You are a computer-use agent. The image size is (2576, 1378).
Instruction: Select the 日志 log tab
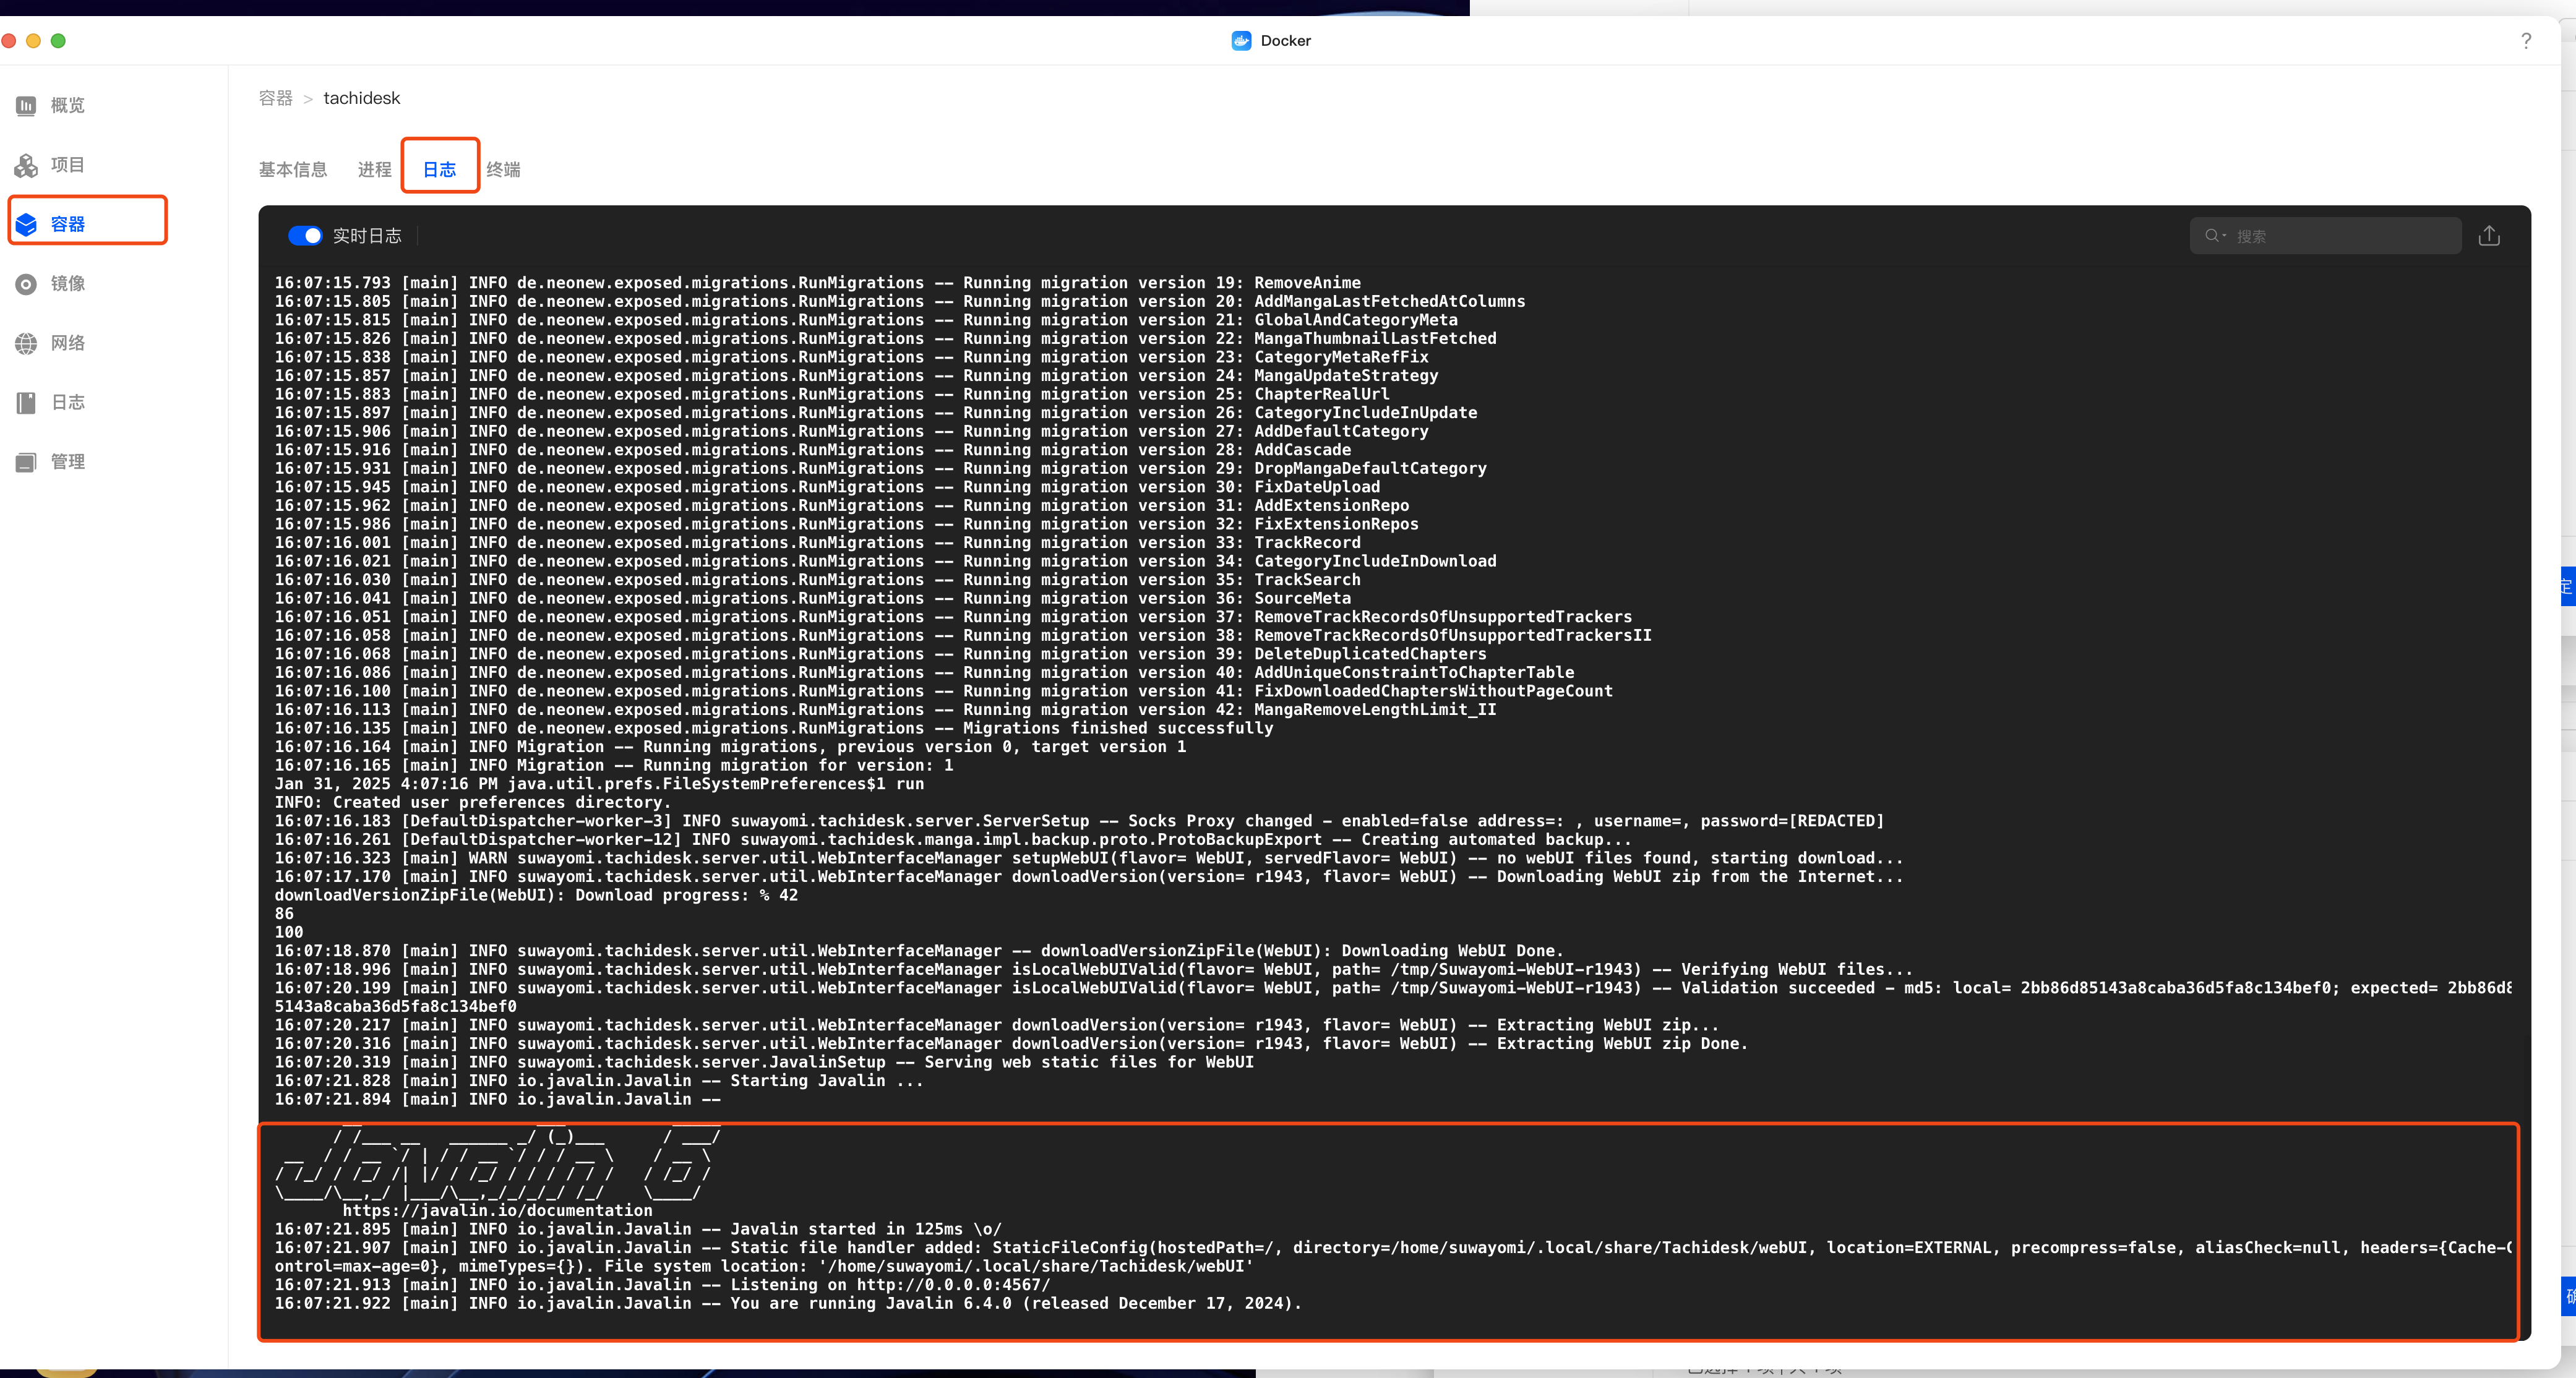[x=439, y=170]
